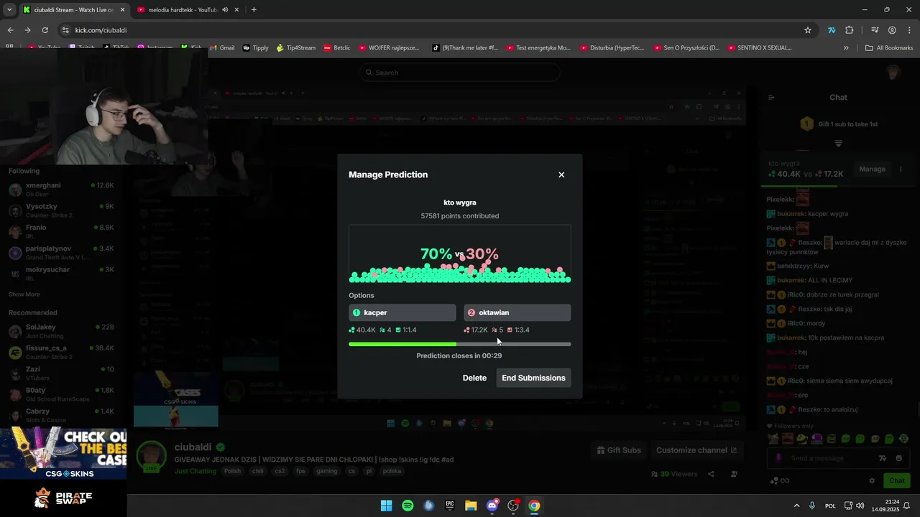Open Epic Games Launcher from taskbar
Viewport: 920px width, 517px height.
[450, 506]
